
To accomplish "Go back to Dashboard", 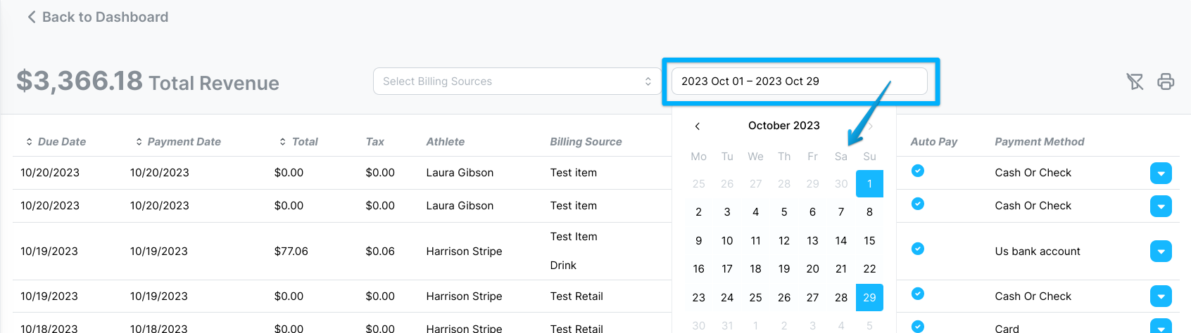I will (x=98, y=17).
